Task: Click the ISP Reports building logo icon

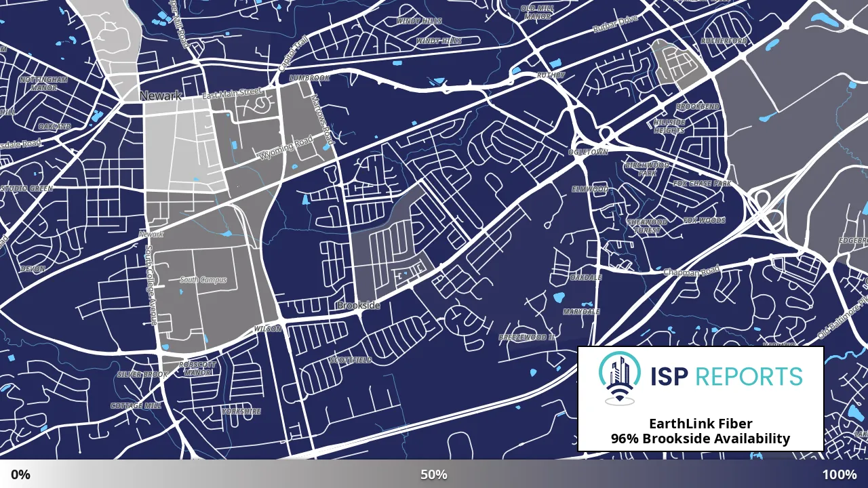Action: click(x=620, y=378)
